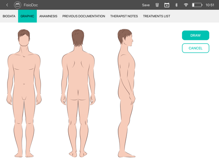The image size is (219, 164).
Task: Click the Save button in the top bar
Action: [x=146, y=5]
